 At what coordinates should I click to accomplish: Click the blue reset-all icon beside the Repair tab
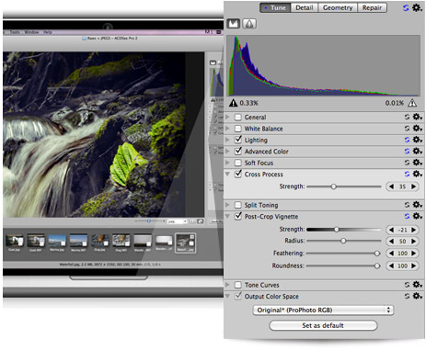[x=406, y=7]
